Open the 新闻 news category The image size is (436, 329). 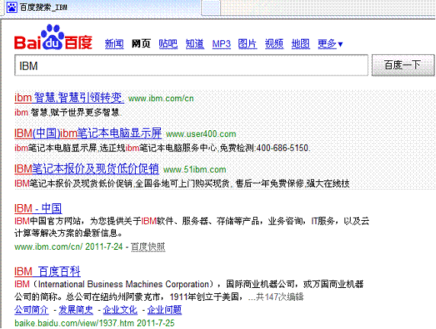click(114, 44)
